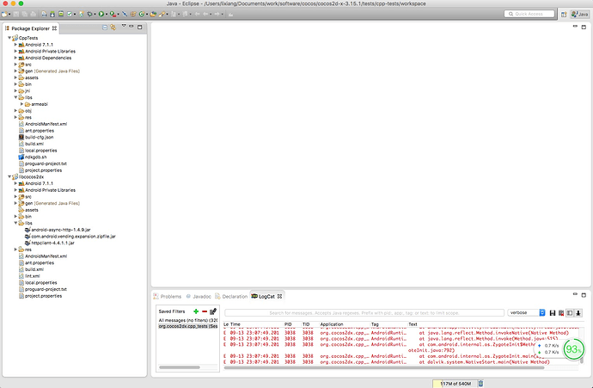The image size is (593, 388).
Task: Maximize the editor area
Action: coord(584,27)
